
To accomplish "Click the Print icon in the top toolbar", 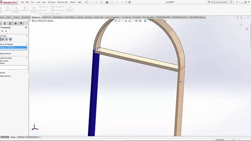I will pyautogui.click(x=107, y=2).
